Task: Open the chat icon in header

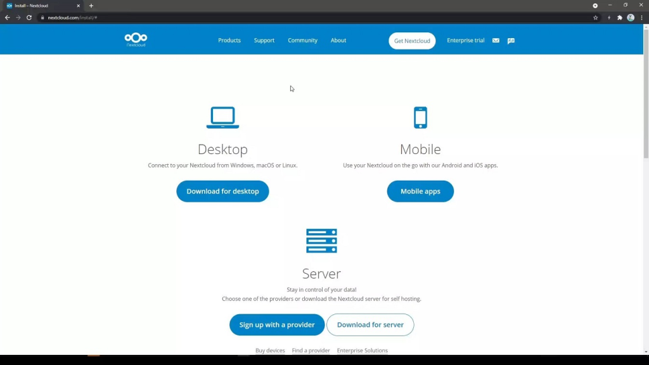Action: [511, 41]
